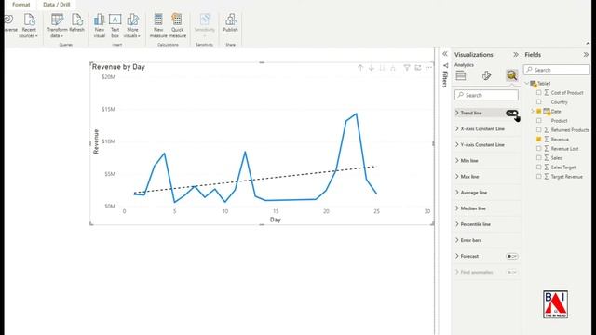Screen dimensions: 596x335
Task: Create a Quick measure
Action: click(x=177, y=25)
